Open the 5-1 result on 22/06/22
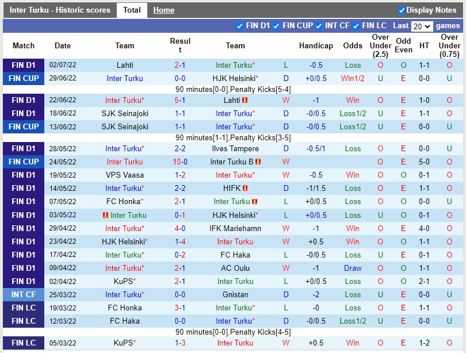The height and width of the screenshot is (353, 466). pos(180,101)
